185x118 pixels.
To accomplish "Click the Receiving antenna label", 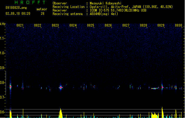I will (68, 14).
